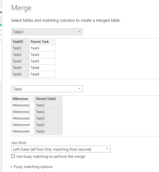
Task: Click the Task4 cell in TaskID column
Action: (20, 68)
